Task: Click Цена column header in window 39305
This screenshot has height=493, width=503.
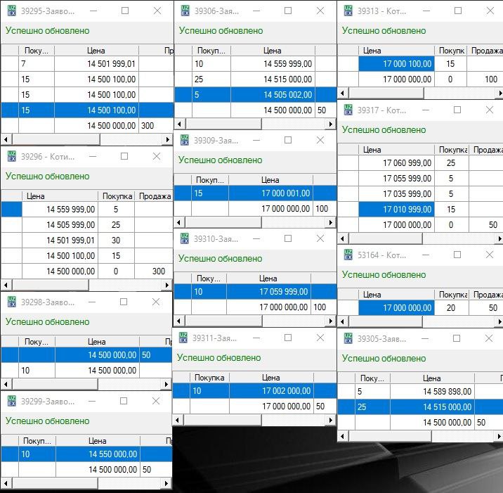Action: (x=432, y=378)
